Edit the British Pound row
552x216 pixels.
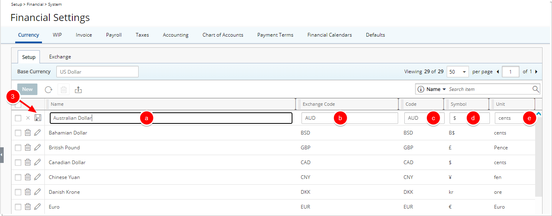pos(37,148)
